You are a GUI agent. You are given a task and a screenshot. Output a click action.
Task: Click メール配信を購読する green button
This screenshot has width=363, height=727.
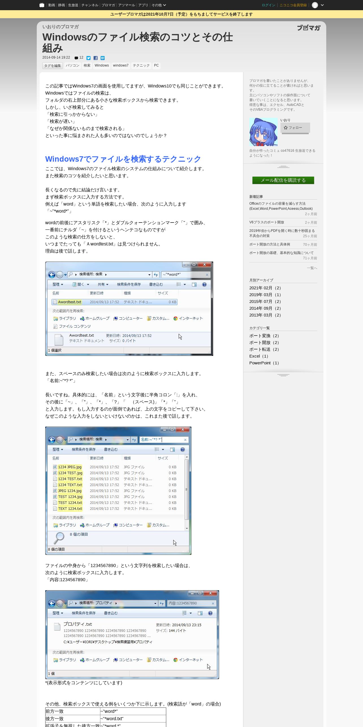click(283, 180)
